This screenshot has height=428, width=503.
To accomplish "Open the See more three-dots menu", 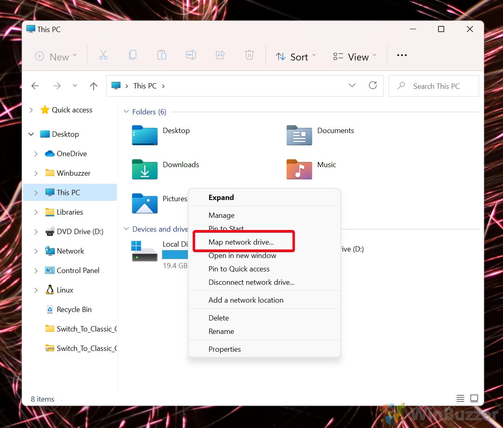I will (402, 55).
